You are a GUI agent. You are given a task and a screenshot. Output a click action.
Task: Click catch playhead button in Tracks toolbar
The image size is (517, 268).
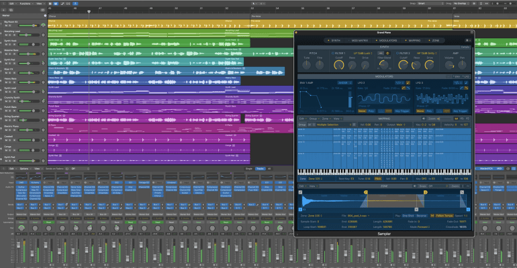75,3
